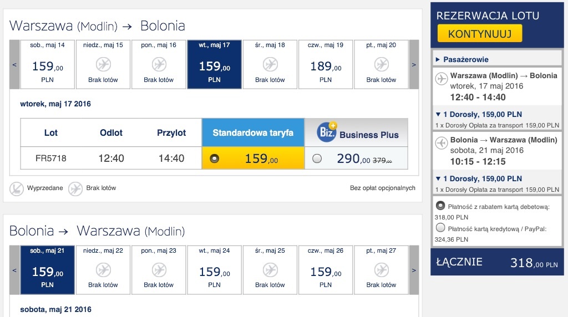Click the no-flights plane icon for pt., maj 20
Screen dimensions: 568x317
[382, 64]
